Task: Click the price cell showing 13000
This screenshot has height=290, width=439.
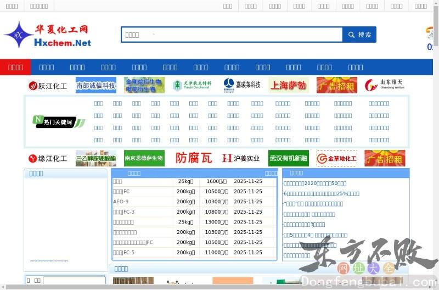Action: (x=216, y=222)
